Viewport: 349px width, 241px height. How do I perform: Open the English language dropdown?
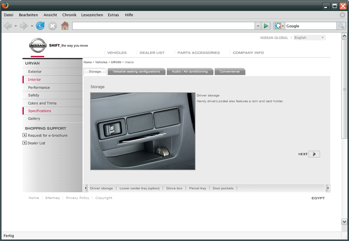pyautogui.click(x=310, y=38)
